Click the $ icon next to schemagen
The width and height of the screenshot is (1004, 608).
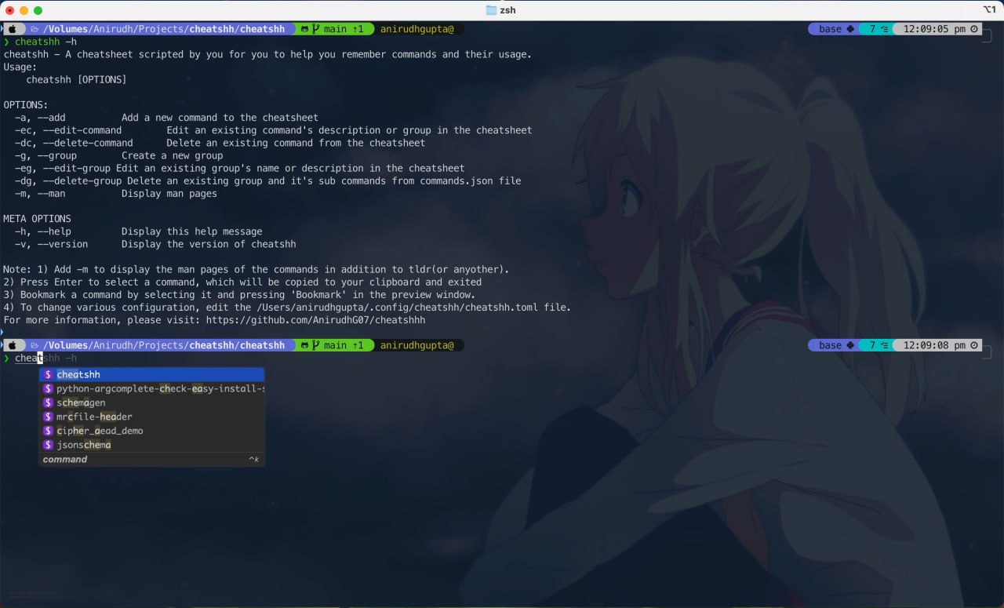[x=48, y=403]
